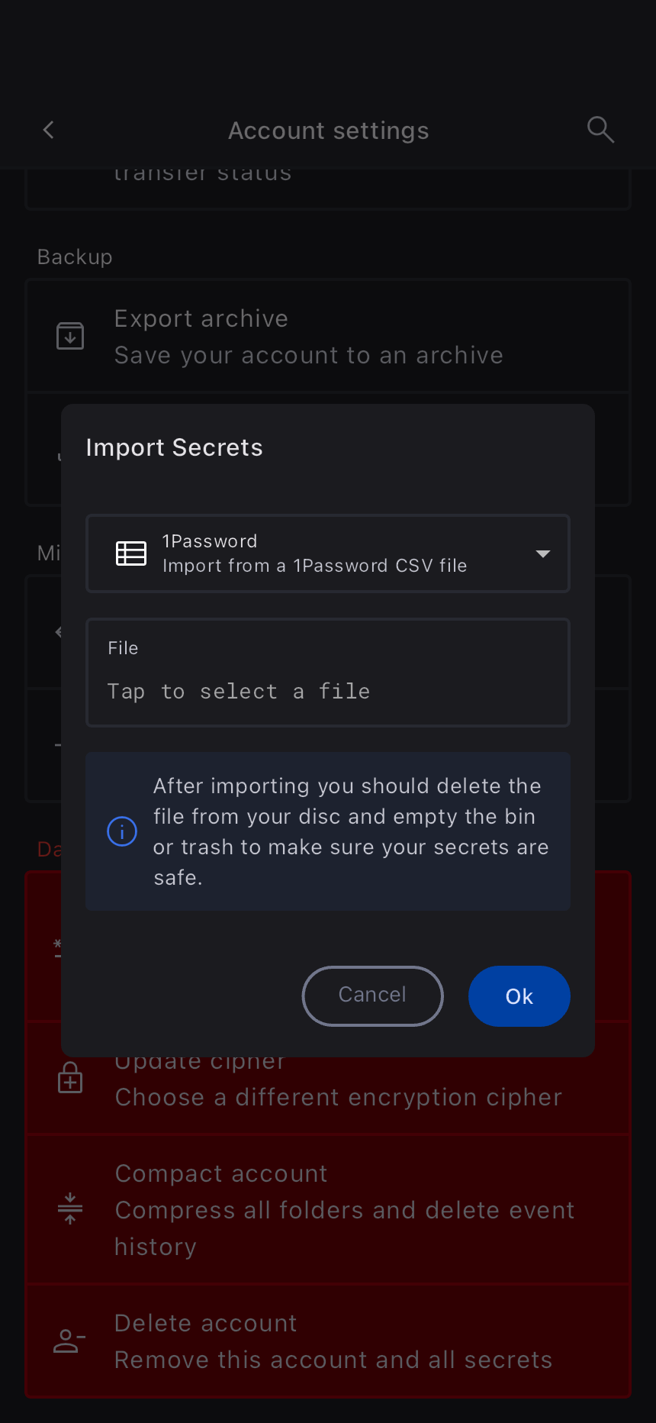Expand the import source dropdown arrow
656x1423 pixels.
click(x=543, y=553)
